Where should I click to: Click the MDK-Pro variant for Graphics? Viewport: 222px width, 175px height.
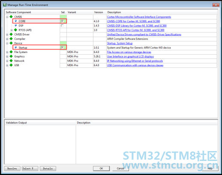point(73,56)
